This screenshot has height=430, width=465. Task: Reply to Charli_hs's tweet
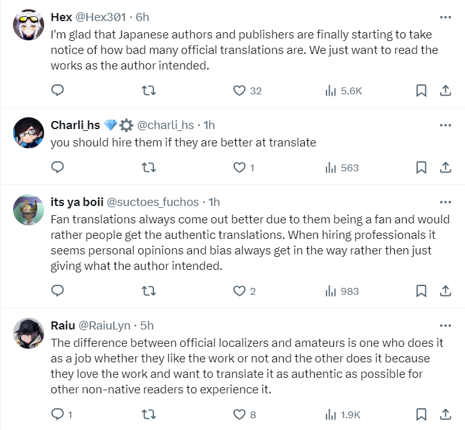click(58, 168)
